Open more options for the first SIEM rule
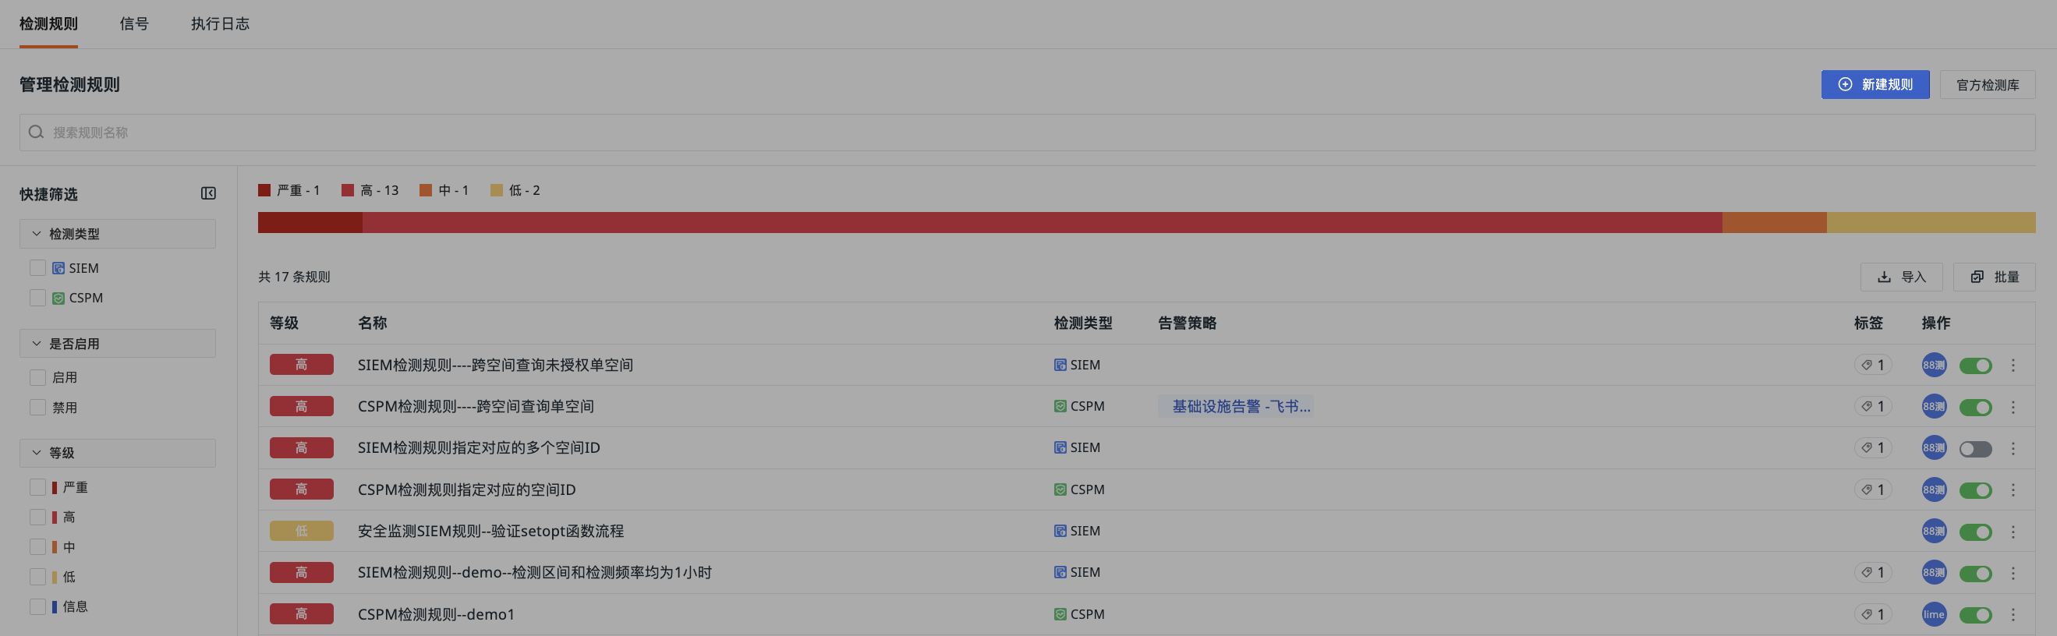 (x=2013, y=365)
